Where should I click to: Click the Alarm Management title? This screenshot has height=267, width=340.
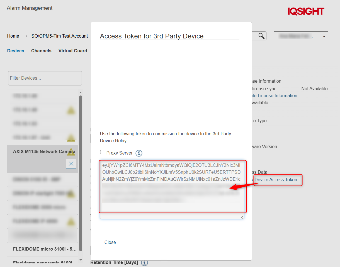click(30, 8)
